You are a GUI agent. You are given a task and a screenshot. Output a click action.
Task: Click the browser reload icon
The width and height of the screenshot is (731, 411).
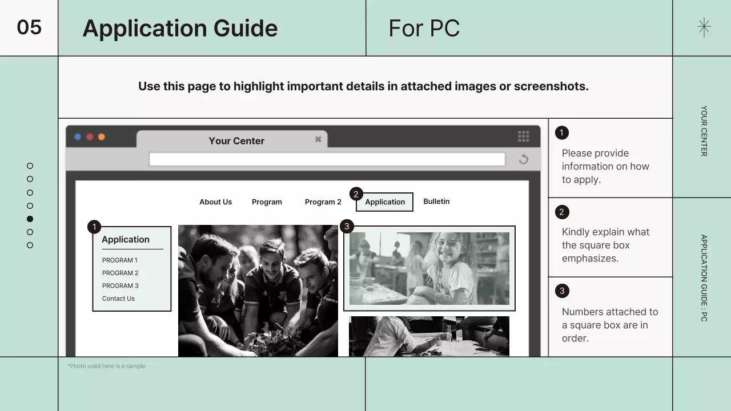(x=523, y=159)
